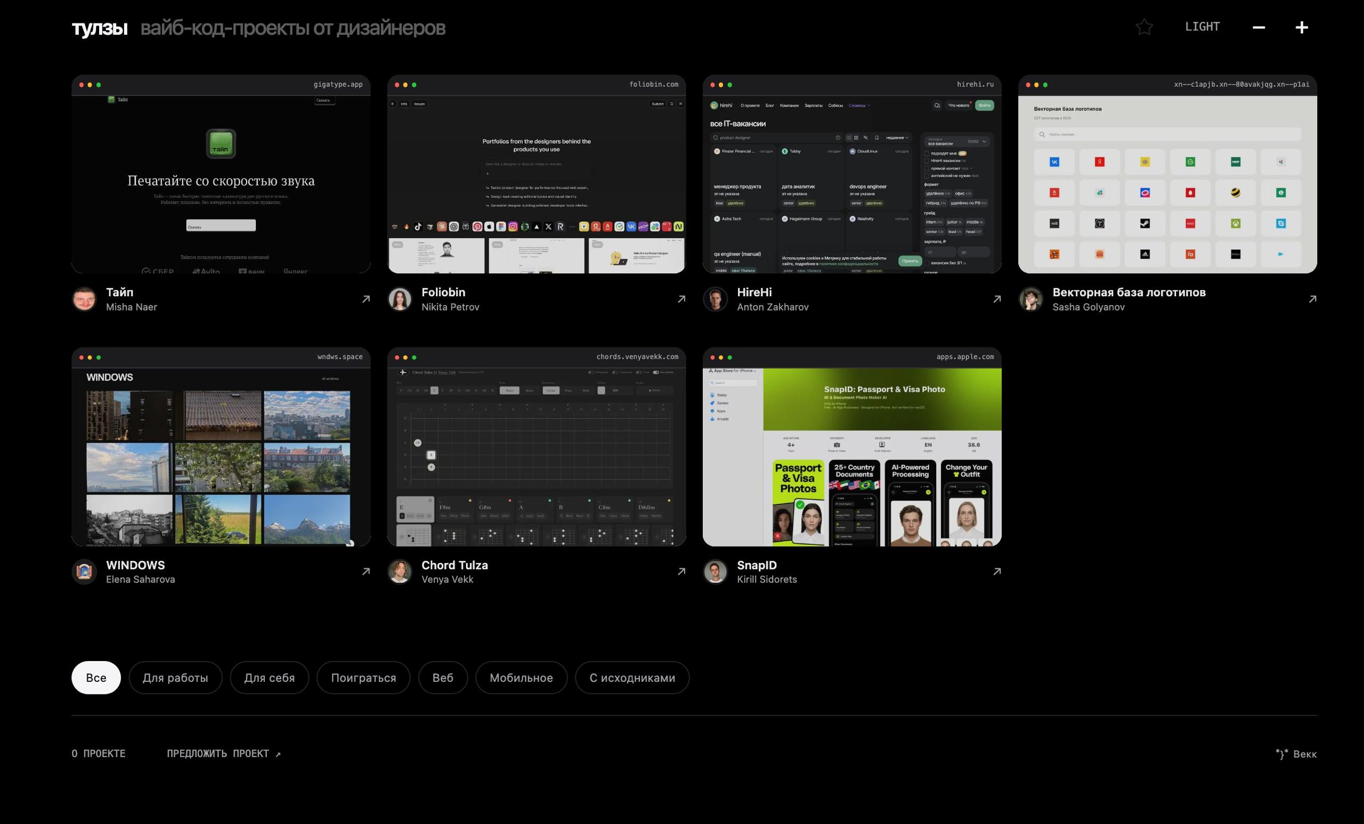Click author name Nikita Petrov
The width and height of the screenshot is (1364, 824).
(x=450, y=307)
